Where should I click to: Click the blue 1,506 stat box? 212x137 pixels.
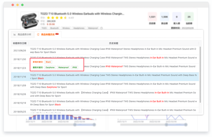pos(164,17)
